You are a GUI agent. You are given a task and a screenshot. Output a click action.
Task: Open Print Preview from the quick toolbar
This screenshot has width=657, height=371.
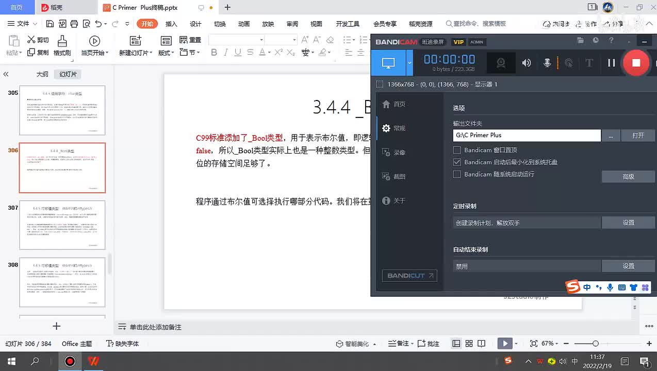[86, 24]
